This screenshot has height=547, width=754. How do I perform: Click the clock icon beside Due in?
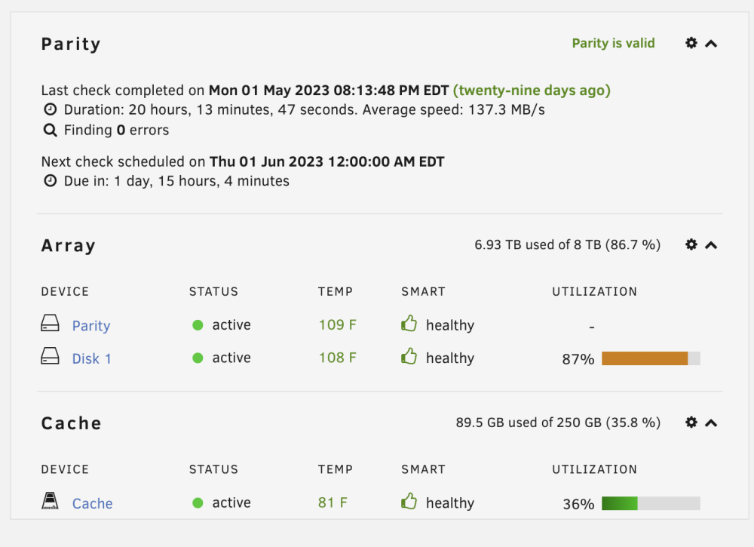pos(50,180)
